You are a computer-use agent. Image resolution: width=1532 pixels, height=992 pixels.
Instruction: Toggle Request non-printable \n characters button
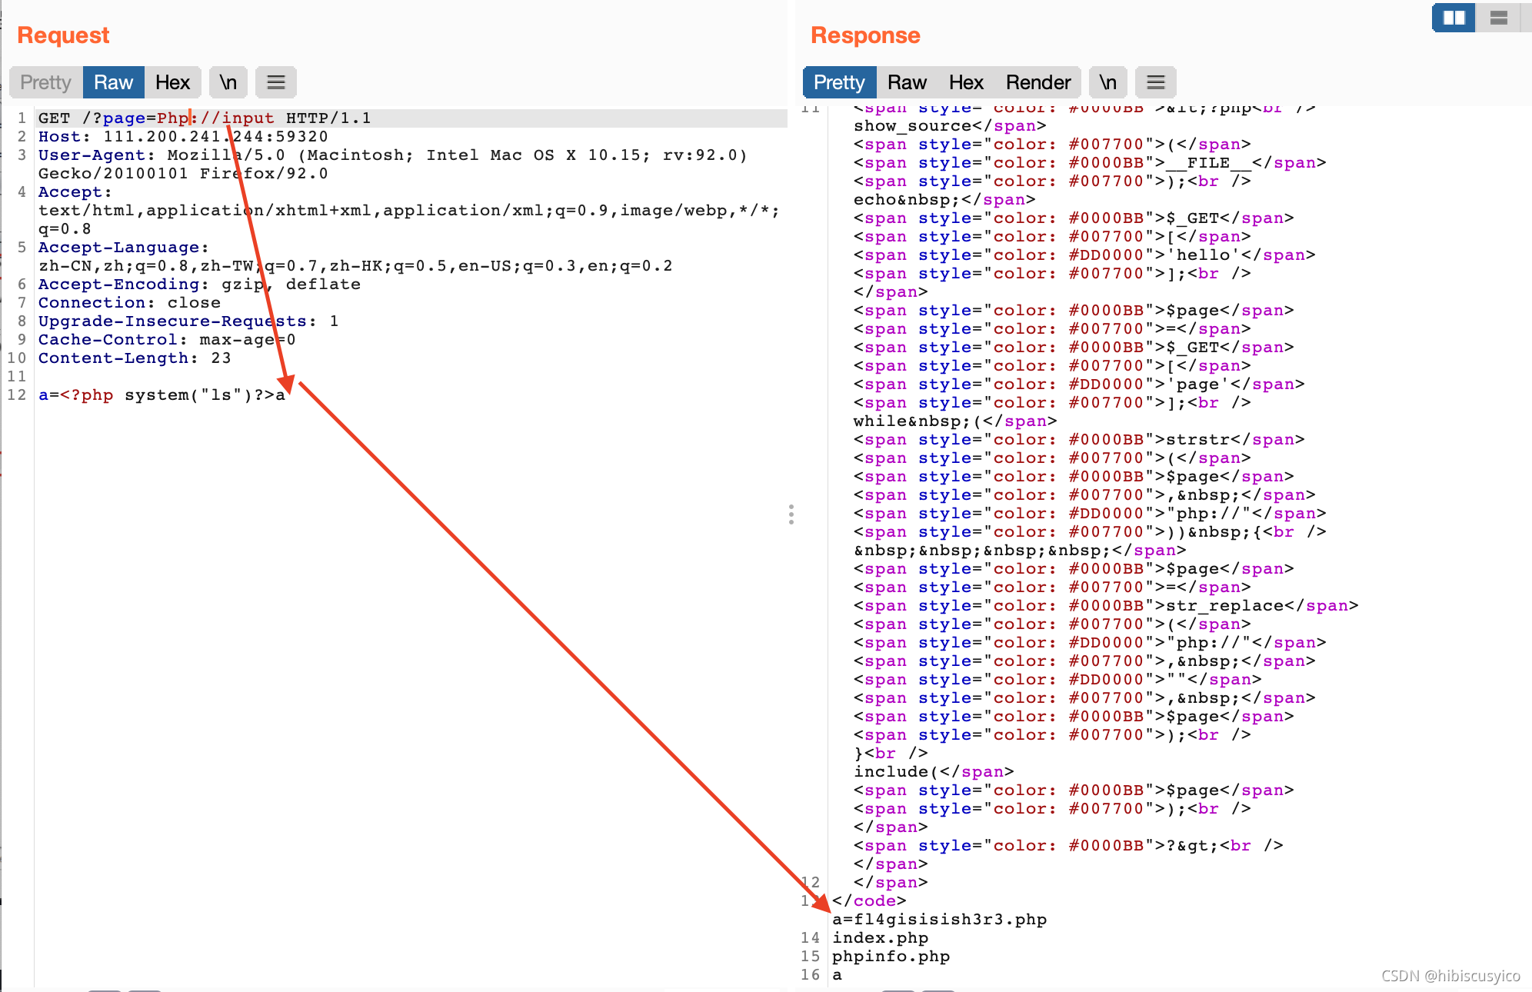(228, 82)
